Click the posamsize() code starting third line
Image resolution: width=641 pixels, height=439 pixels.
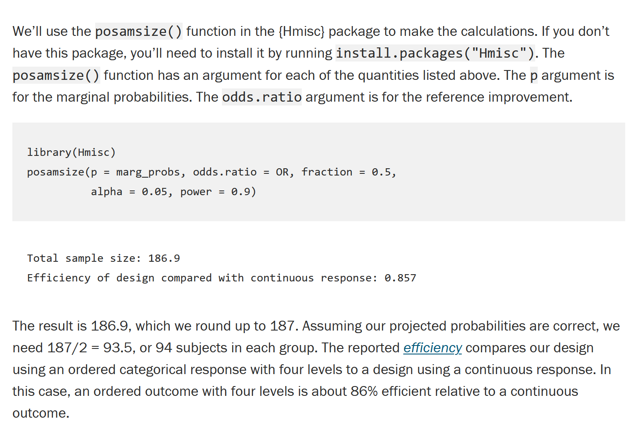click(x=56, y=76)
